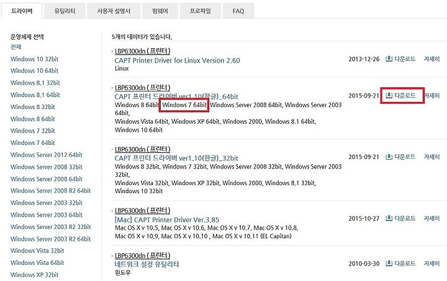Filter by Windows Vista 64bit in sidebar

point(37,263)
